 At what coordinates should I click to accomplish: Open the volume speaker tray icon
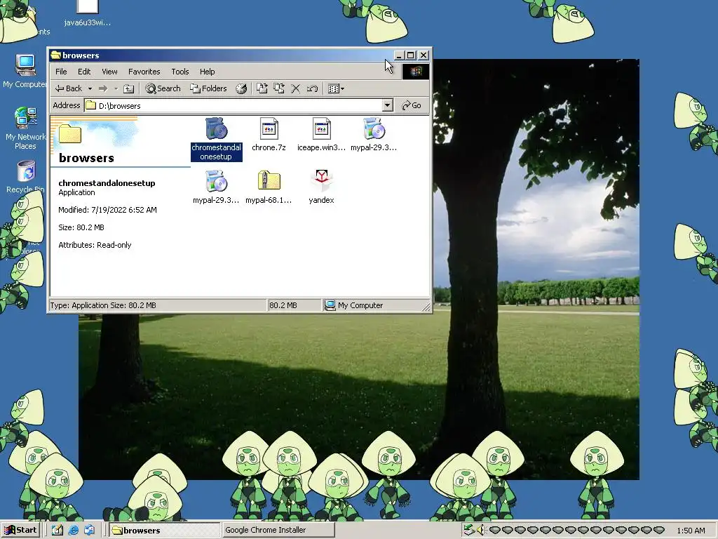click(x=480, y=531)
